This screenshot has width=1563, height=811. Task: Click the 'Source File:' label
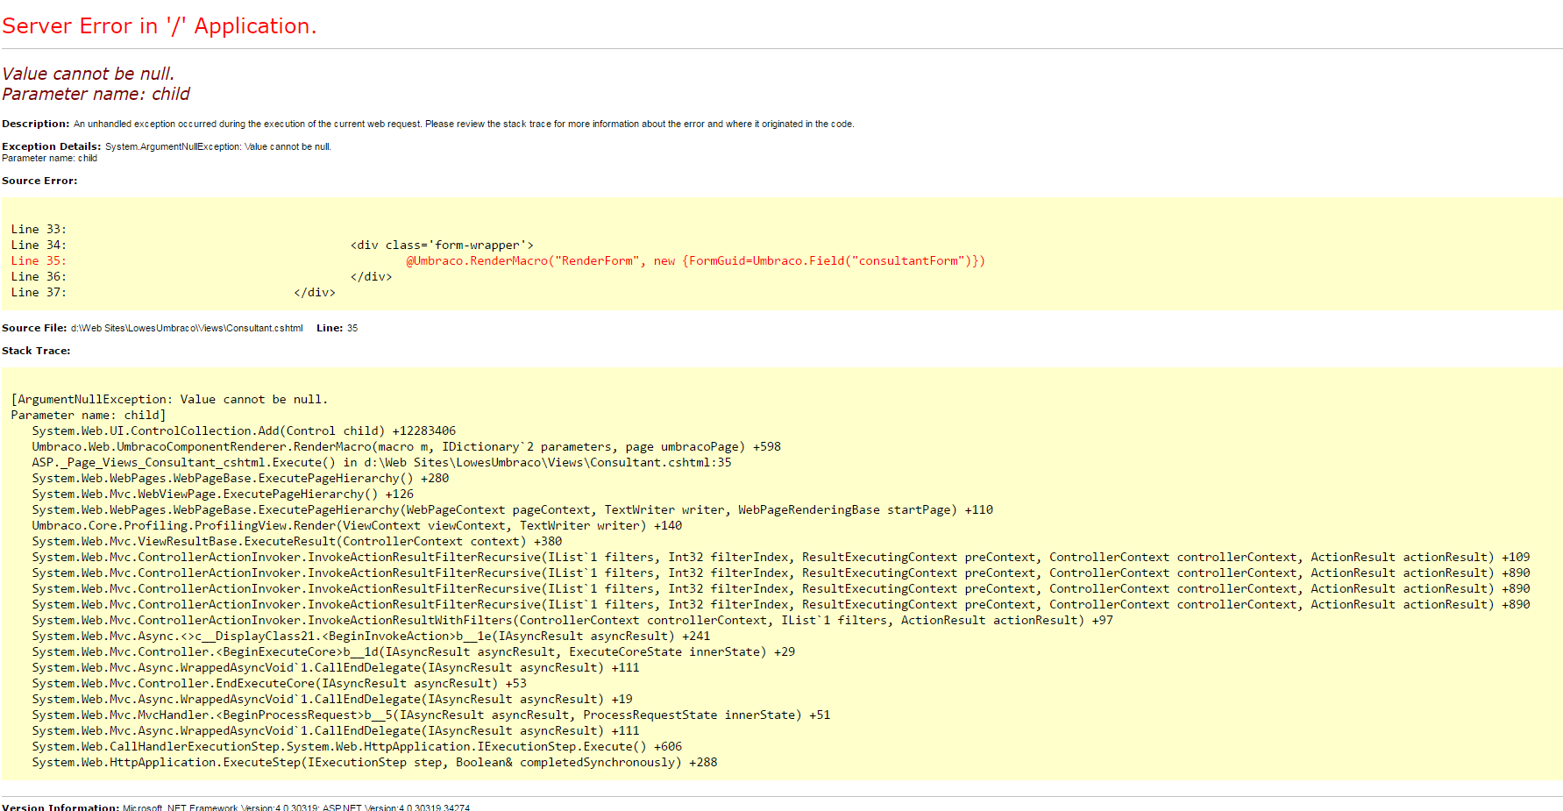(34, 328)
